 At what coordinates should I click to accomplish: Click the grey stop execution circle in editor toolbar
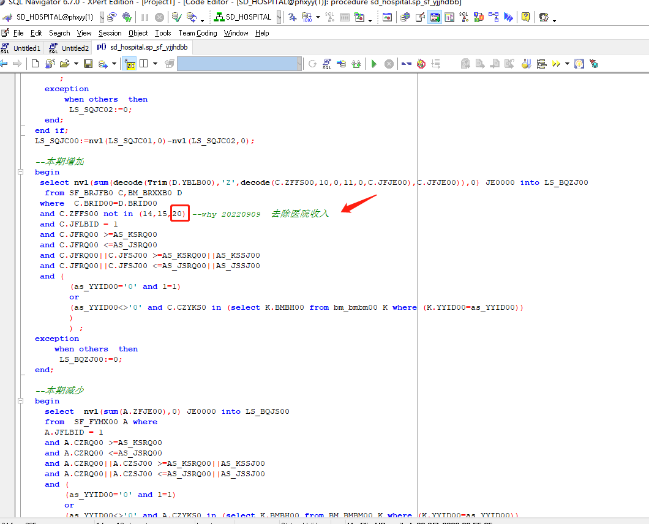(x=389, y=64)
